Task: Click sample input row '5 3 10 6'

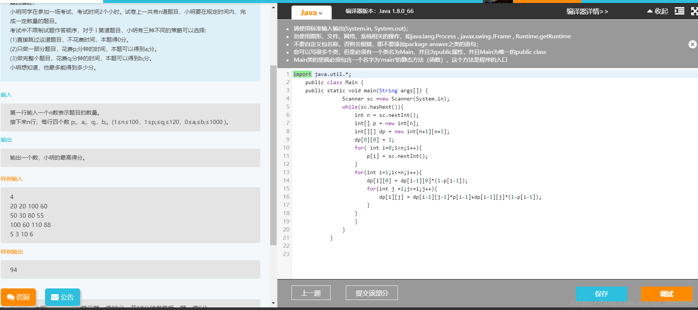Action: click(x=22, y=234)
